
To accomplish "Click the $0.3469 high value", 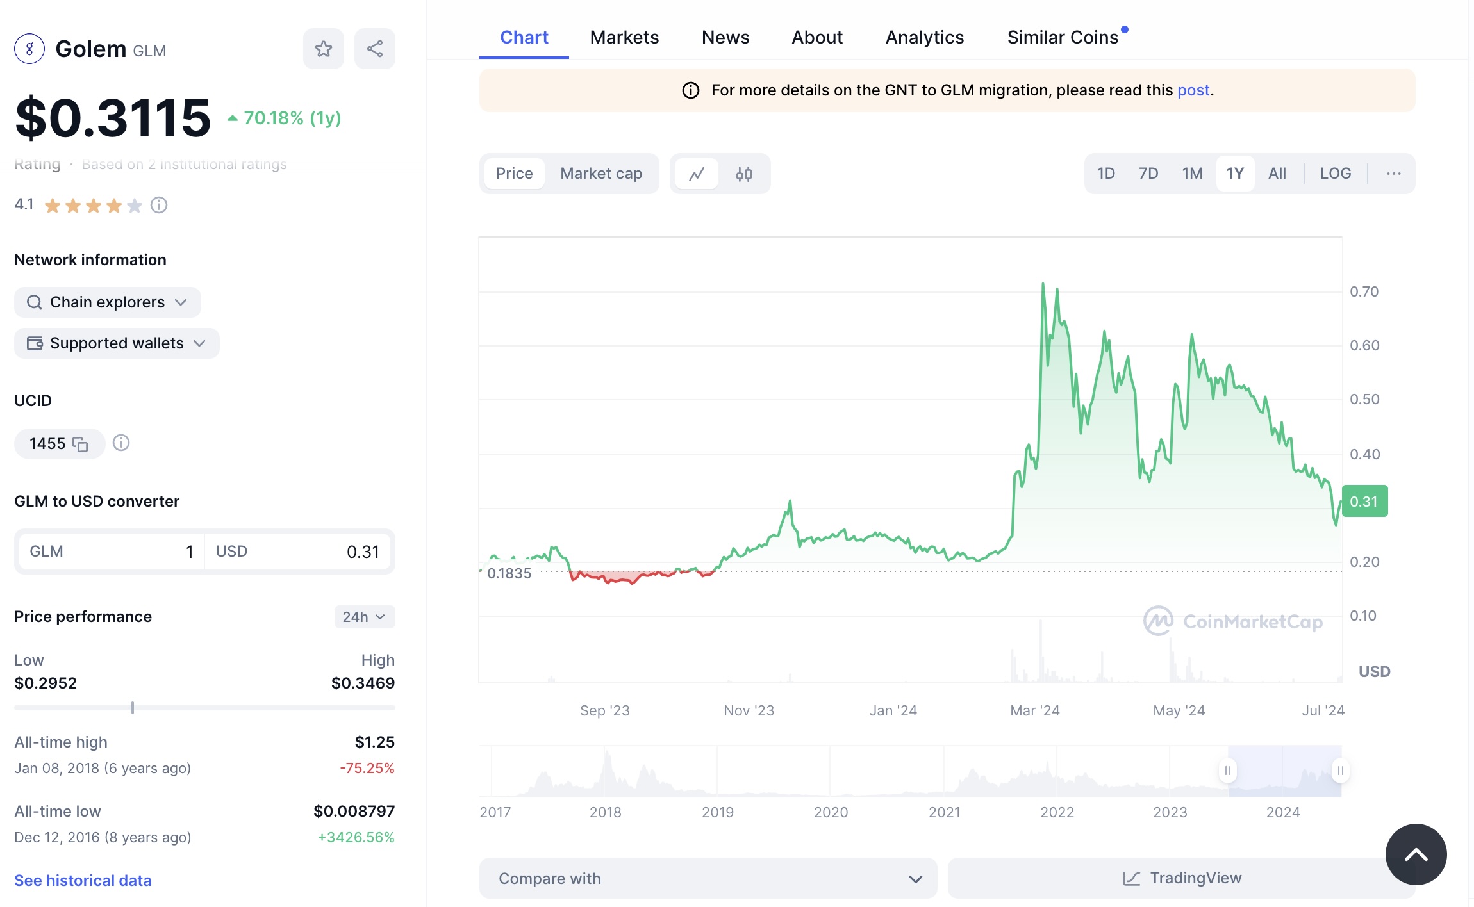I will click(363, 683).
